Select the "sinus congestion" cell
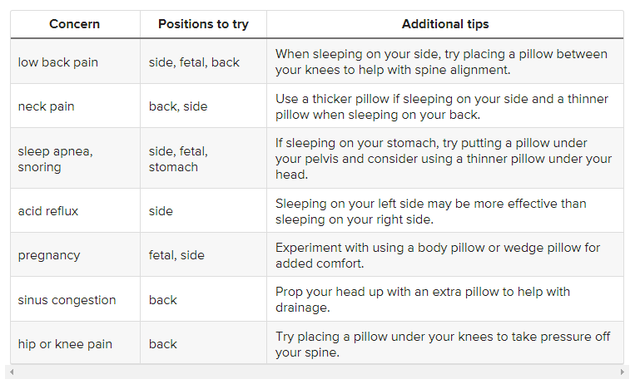640x389 pixels. (67, 300)
